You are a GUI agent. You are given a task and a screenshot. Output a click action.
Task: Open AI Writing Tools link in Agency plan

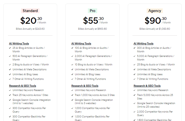click(x=143, y=44)
